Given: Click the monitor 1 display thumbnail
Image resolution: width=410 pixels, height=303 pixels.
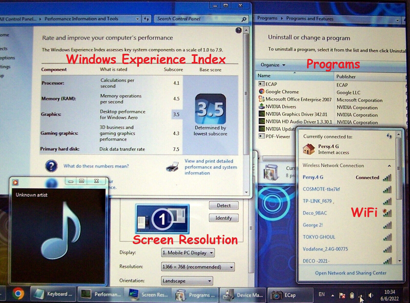Looking at the screenshot, I should click(x=162, y=218).
